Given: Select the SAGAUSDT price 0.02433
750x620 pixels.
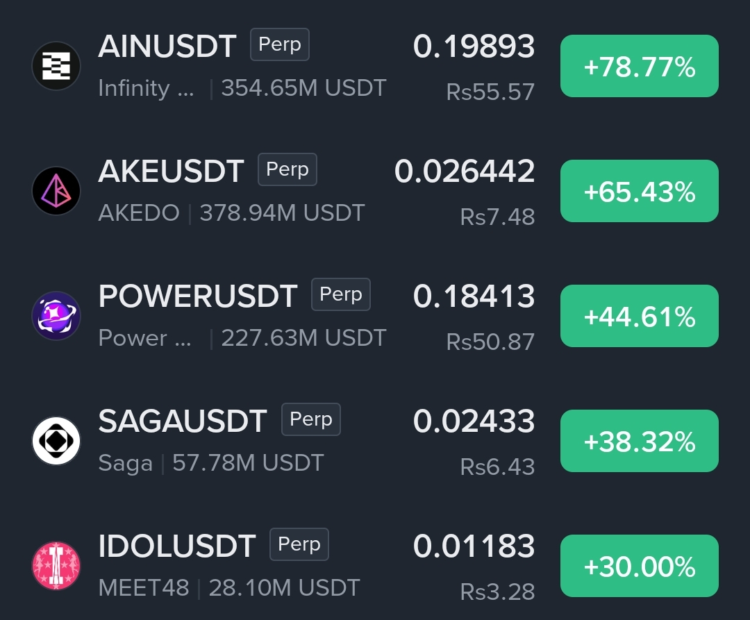Looking at the screenshot, I should (x=474, y=421).
